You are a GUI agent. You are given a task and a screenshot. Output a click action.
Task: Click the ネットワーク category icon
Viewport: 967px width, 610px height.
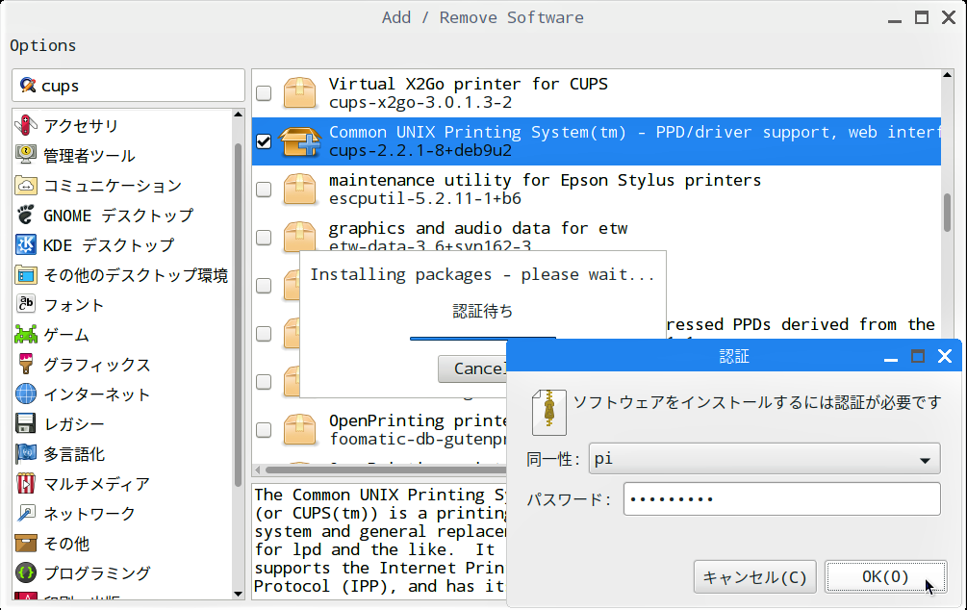[26, 513]
